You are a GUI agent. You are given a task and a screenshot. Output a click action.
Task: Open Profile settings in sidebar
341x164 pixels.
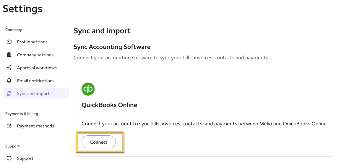pyautogui.click(x=32, y=42)
